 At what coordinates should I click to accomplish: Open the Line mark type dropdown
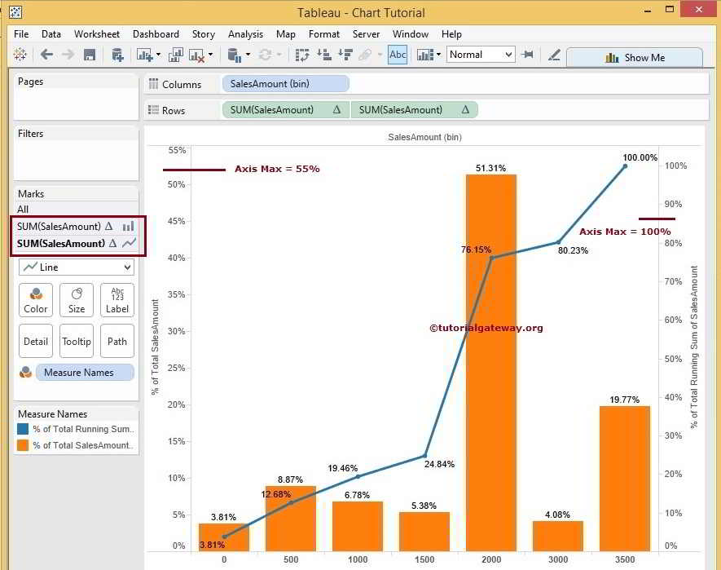point(76,267)
